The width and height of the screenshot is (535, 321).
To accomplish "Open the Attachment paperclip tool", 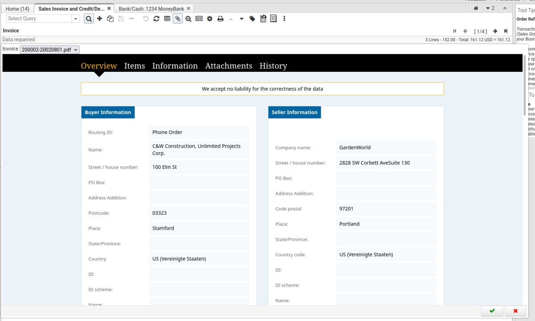I will click(x=177, y=18).
